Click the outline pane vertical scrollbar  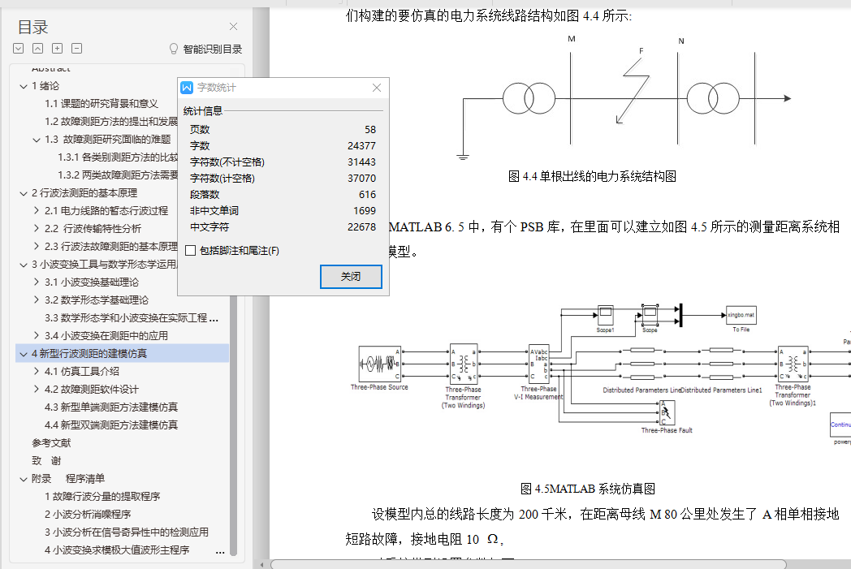[233, 426]
